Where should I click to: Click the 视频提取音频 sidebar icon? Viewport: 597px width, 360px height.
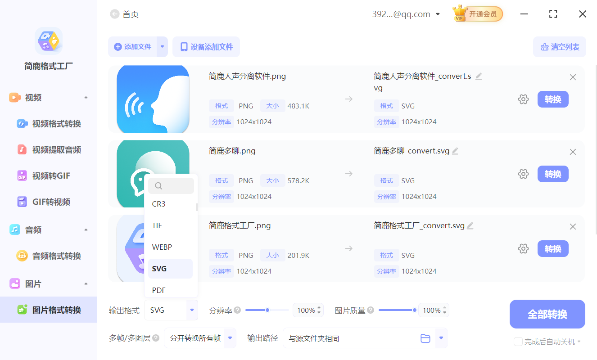(x=22, y=149)
